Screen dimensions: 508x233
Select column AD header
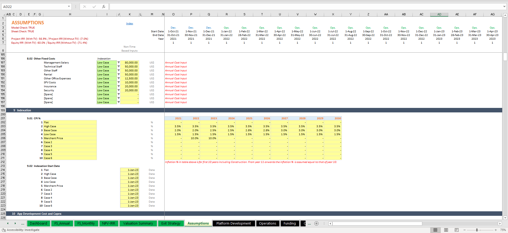(439, 15)
